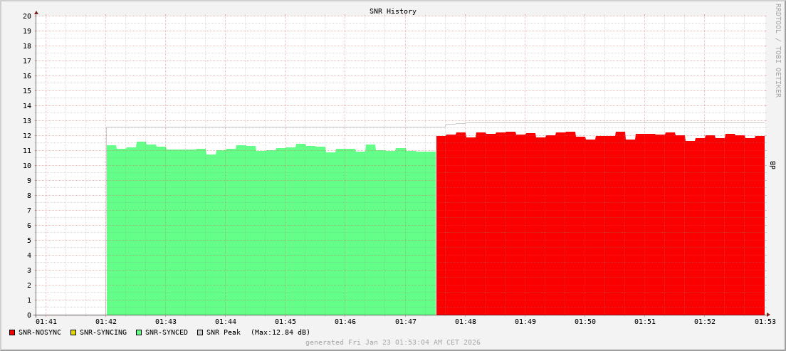
Task: Click the yellow SNR-SYNCING legend swatch
Action: point(73,332)
